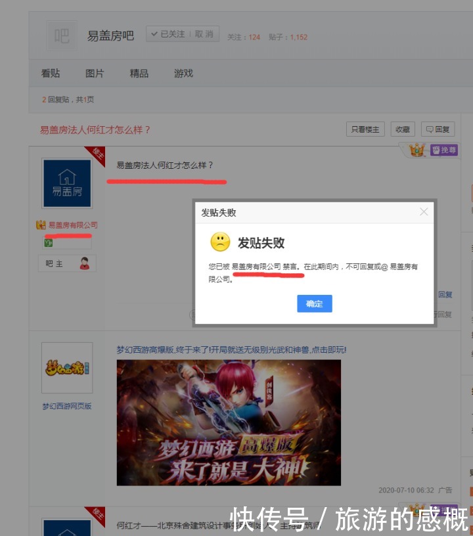Click the purple 挽尊 button
The image size is (473, 536).
point(444,150)
